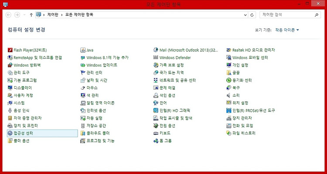Open the 알림 영역 아이콘 link
This screenshot has height=174, width=327.
click(101, 103)
